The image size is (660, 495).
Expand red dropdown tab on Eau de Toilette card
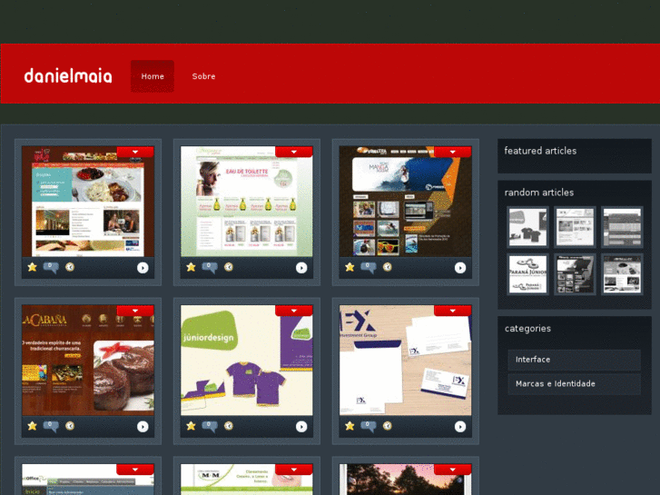tap(294, 152)
